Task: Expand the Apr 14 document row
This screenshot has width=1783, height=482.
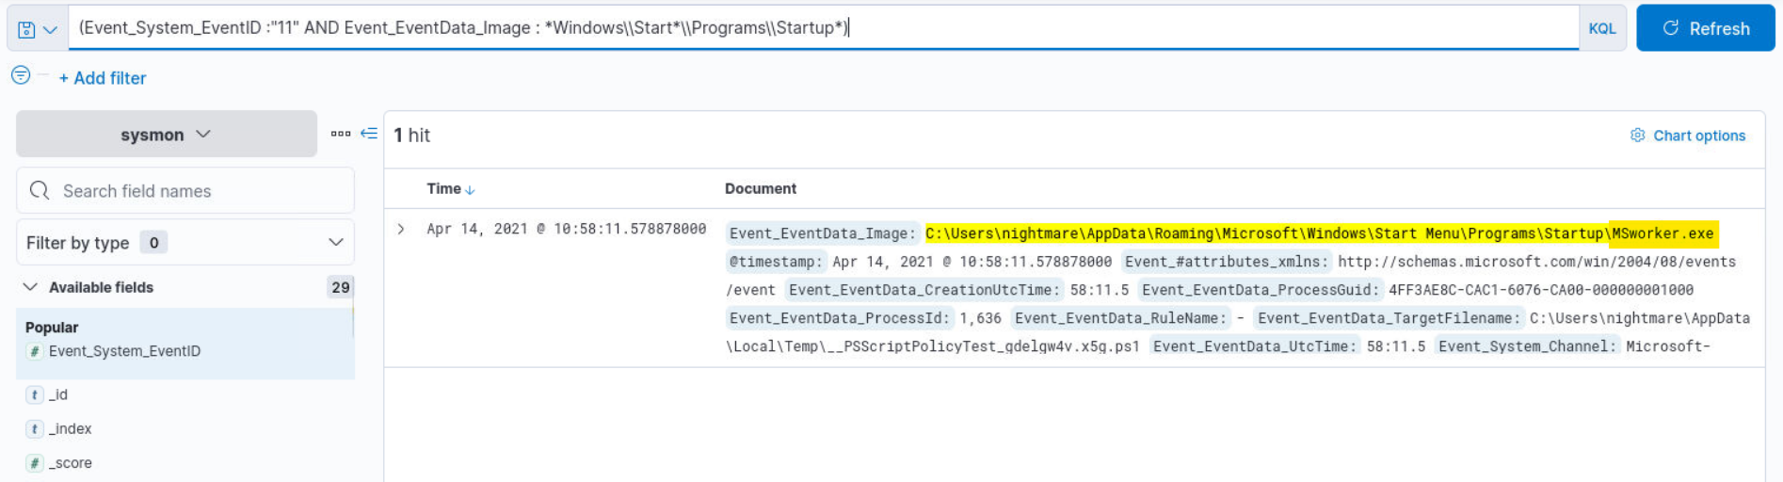Action: 401,229
